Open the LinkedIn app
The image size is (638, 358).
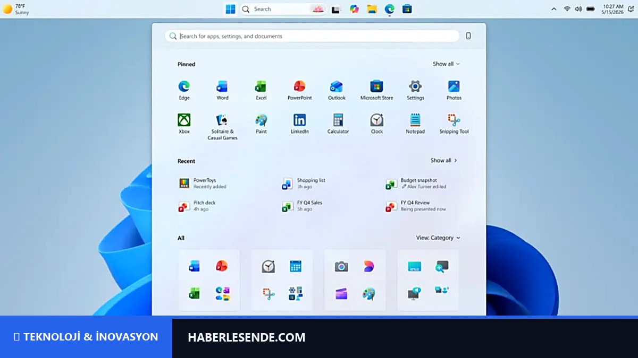coord(299,124)
